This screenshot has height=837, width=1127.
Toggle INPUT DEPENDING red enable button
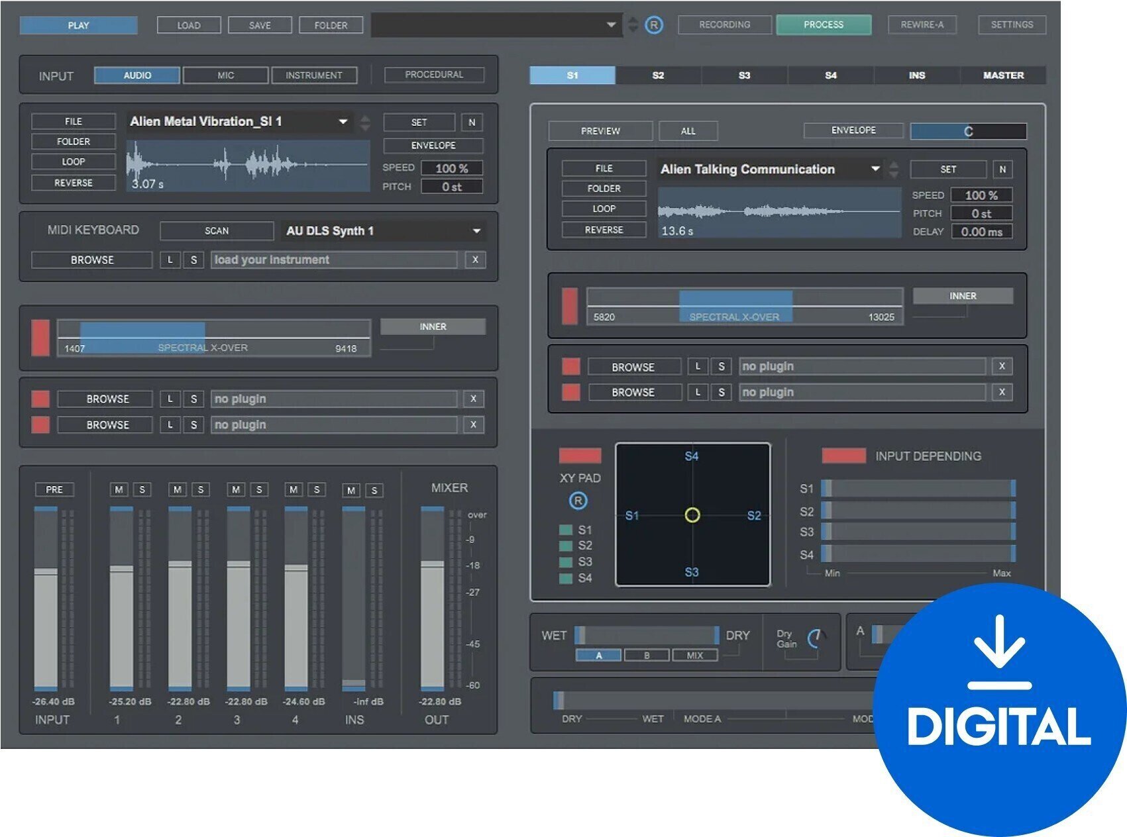coord(843,456)
